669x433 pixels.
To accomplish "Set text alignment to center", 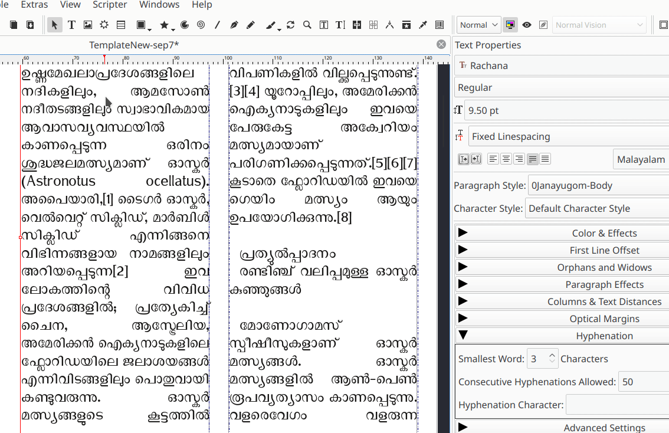I will (506, 159).
